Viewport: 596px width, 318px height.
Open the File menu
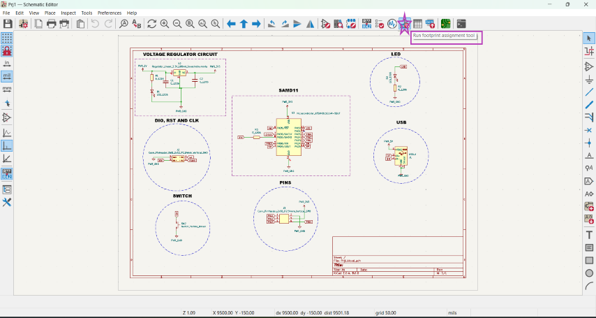pyautogui.click(x=6, y=13)
